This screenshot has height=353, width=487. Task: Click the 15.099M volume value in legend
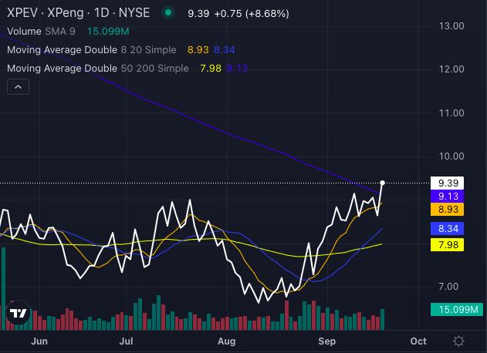[108, 32]
